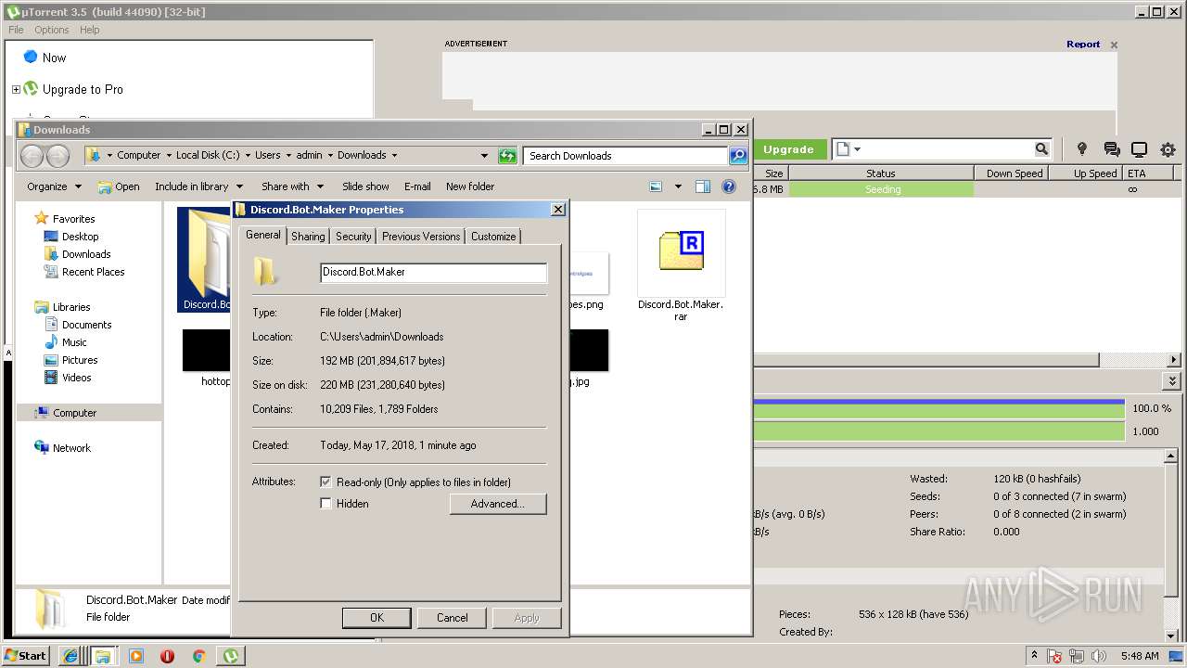The image size is (1187, 668).
Task: Switch to the Security tab
Action: coord(353,237)
